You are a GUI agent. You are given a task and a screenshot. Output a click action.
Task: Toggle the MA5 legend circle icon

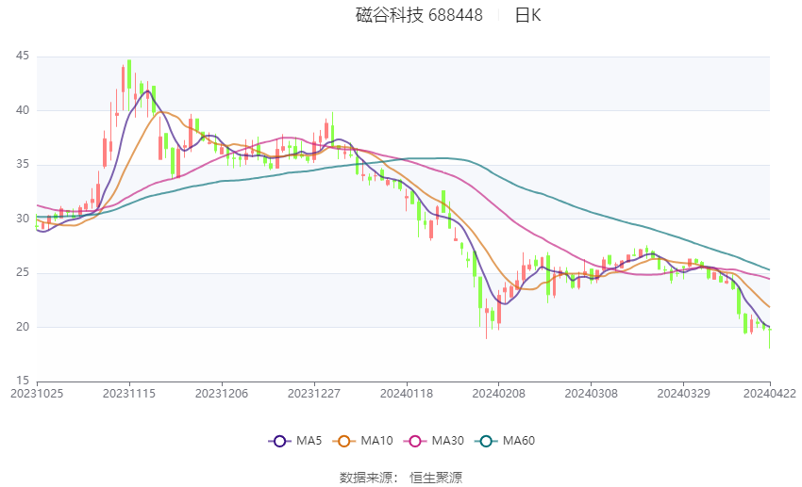point(279,441)
